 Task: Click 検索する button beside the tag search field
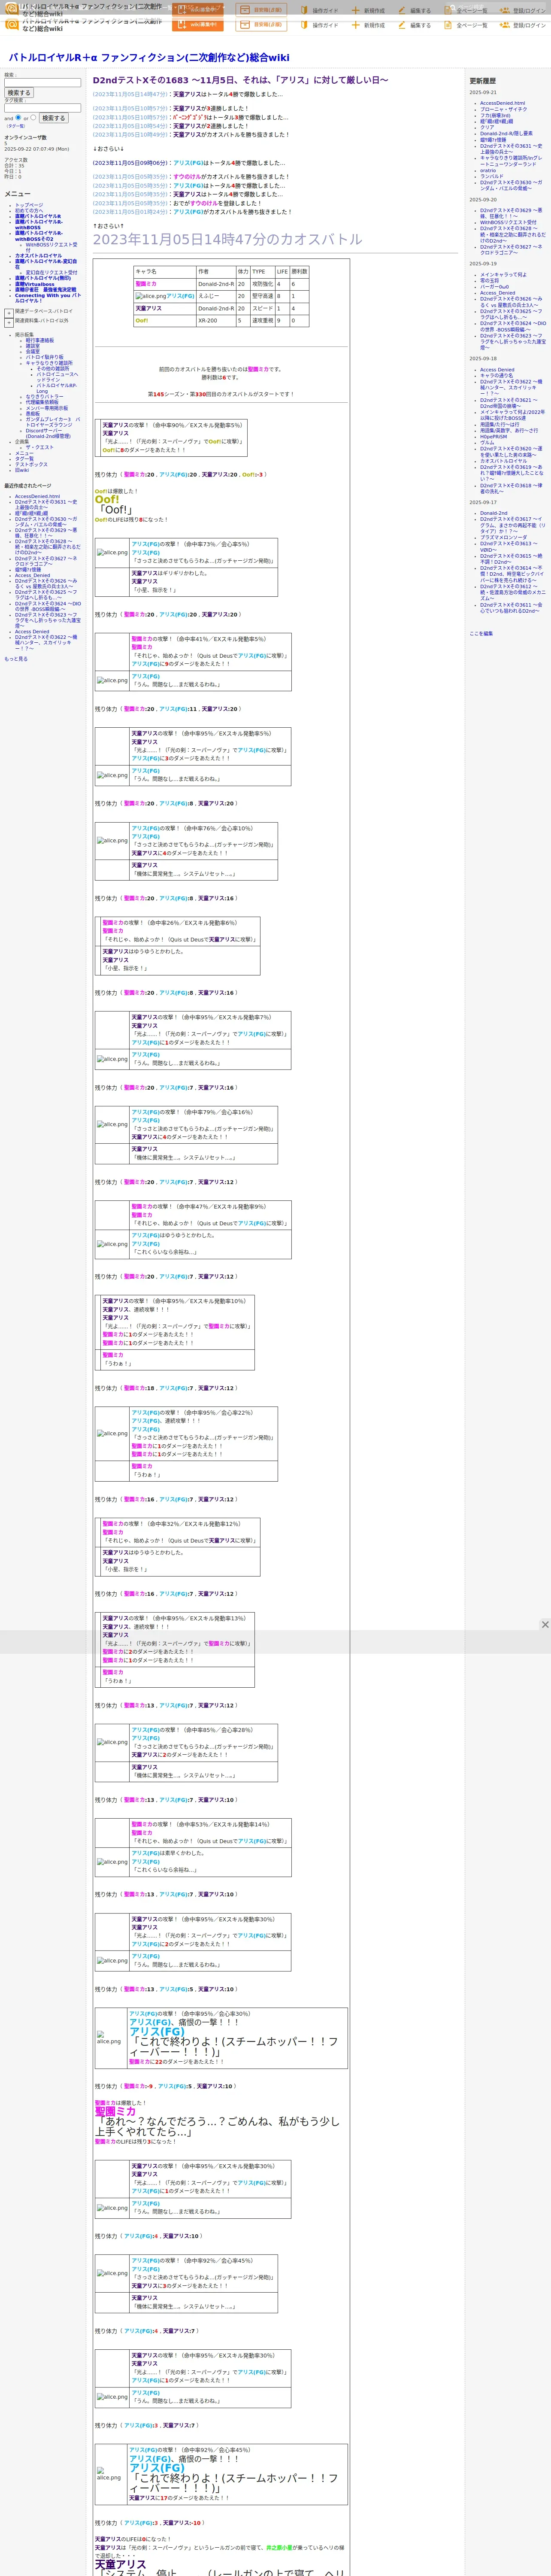pos(53,118)
